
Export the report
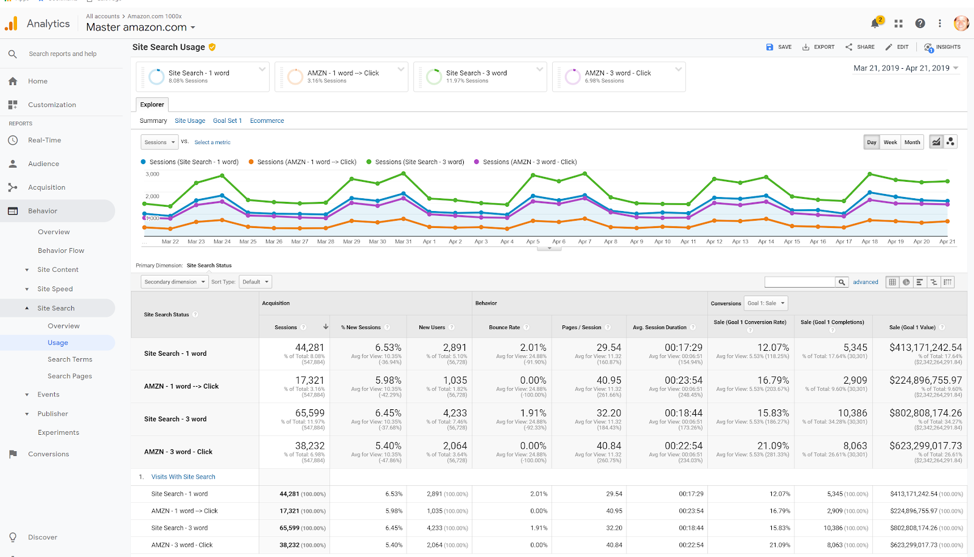coord(818,47)
